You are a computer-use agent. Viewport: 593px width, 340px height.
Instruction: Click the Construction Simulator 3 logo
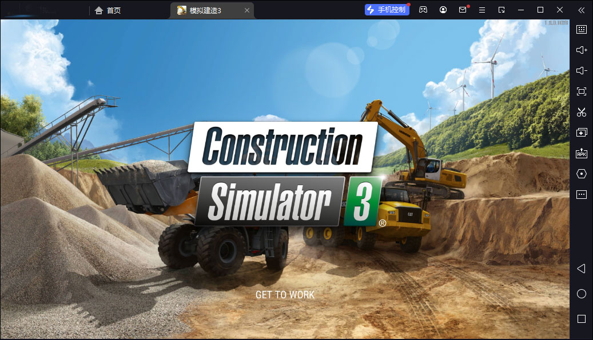[286, 174]
